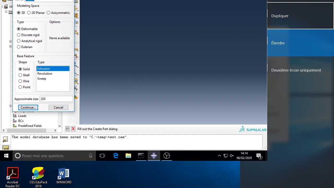Choose Analytical rigid part type

[29, 41]
